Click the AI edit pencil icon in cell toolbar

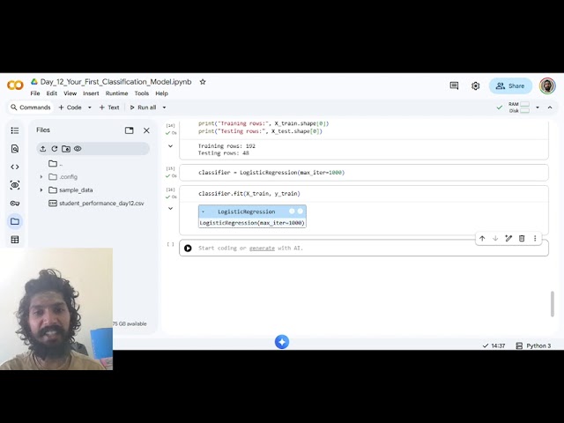pyautogui.click(x=508, y=239)
